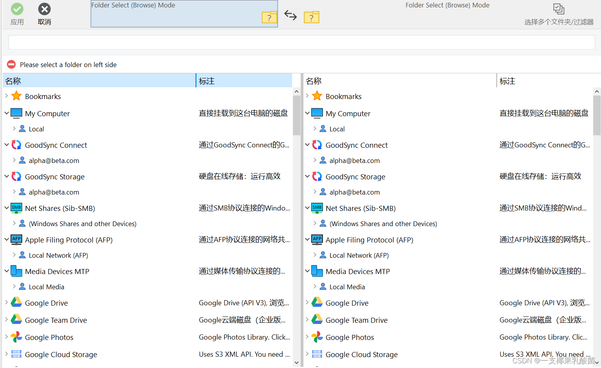Click the 标注 column header in right pane
The image size is (601, 368).
(549, 81)
